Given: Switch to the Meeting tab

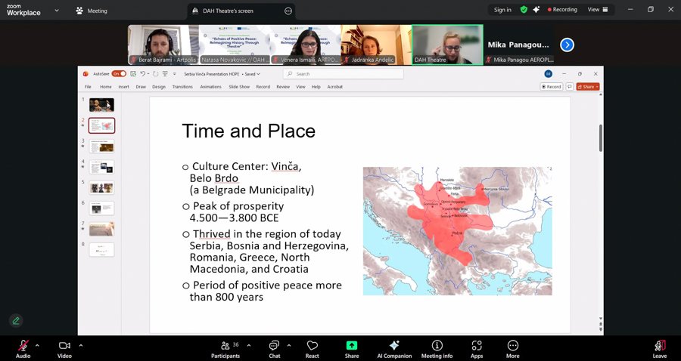Looking at the screenshot, I should tap(92, 11).
